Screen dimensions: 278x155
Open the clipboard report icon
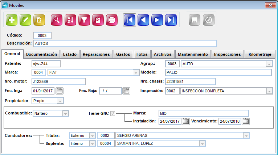coord(98,20)
